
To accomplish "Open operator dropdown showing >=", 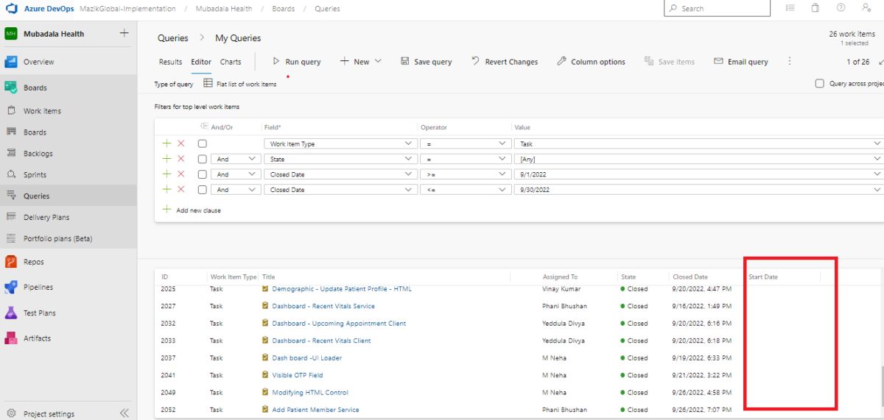I will [x=466, y=174].
